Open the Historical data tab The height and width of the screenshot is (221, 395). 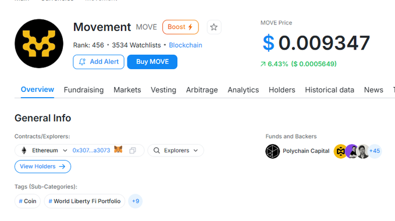click(x=329, y=90)
